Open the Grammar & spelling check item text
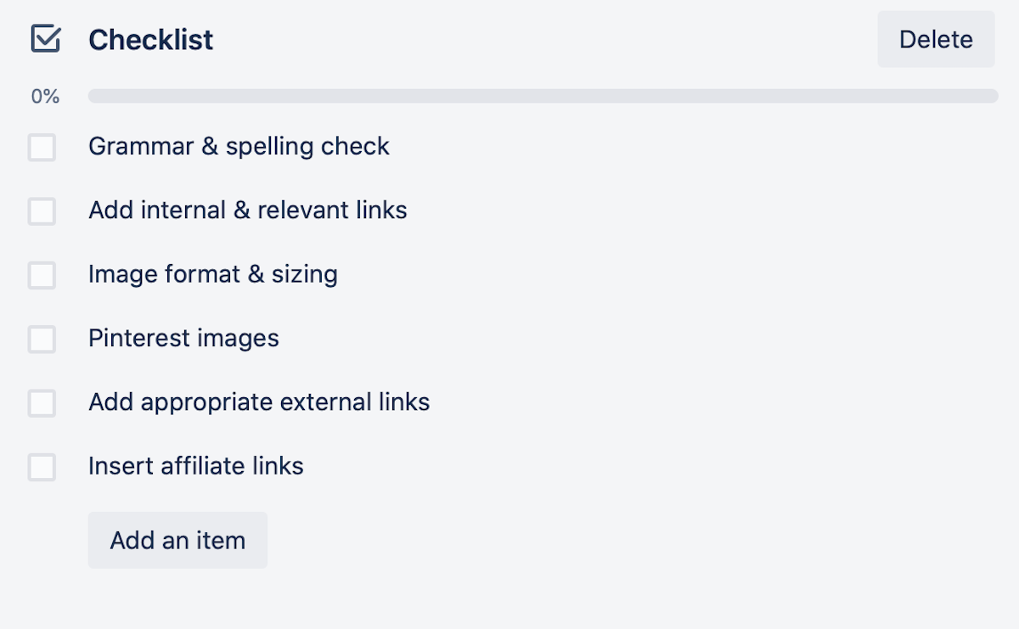 click(239, 147)
